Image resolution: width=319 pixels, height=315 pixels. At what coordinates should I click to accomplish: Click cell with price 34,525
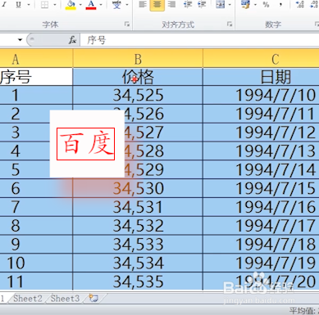click(138, 95)
